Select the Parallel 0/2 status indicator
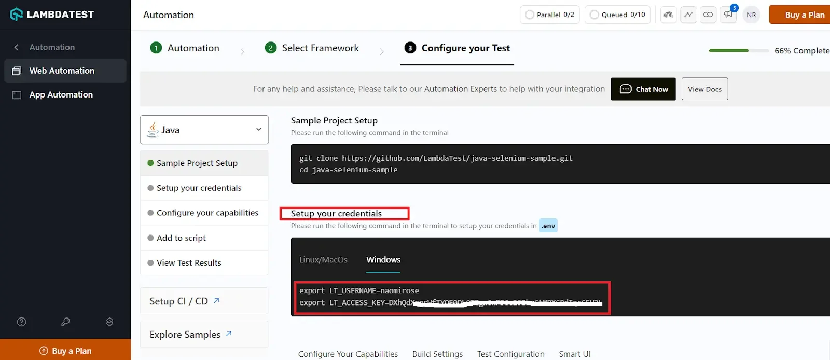Screen dimensions: 830x360 point(550,15)
